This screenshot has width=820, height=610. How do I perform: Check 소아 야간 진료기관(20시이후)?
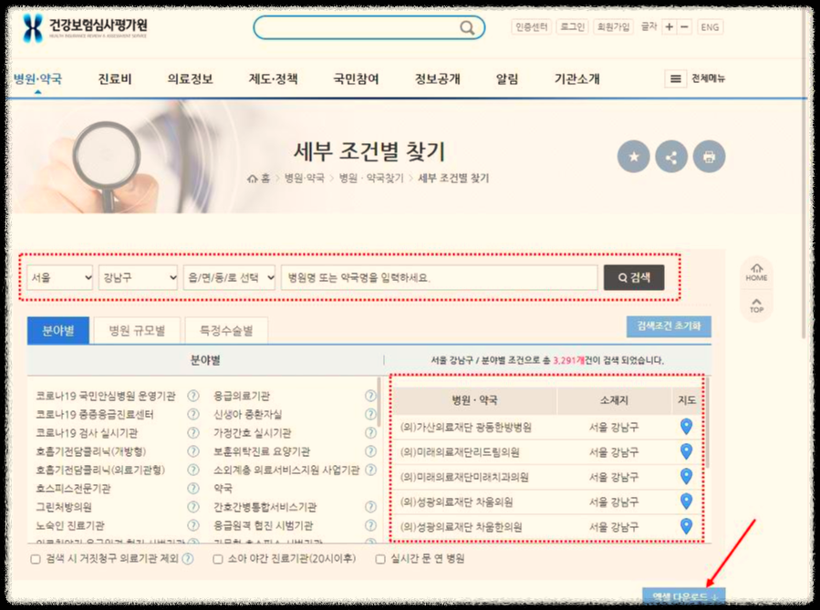pyautogui.click(x=218, y=560)
